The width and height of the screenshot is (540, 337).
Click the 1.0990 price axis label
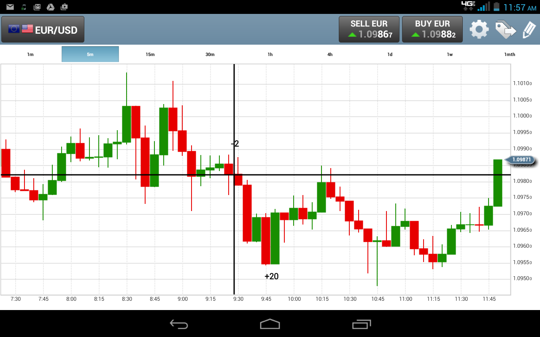pyautogui.click(x=522, y=149)
